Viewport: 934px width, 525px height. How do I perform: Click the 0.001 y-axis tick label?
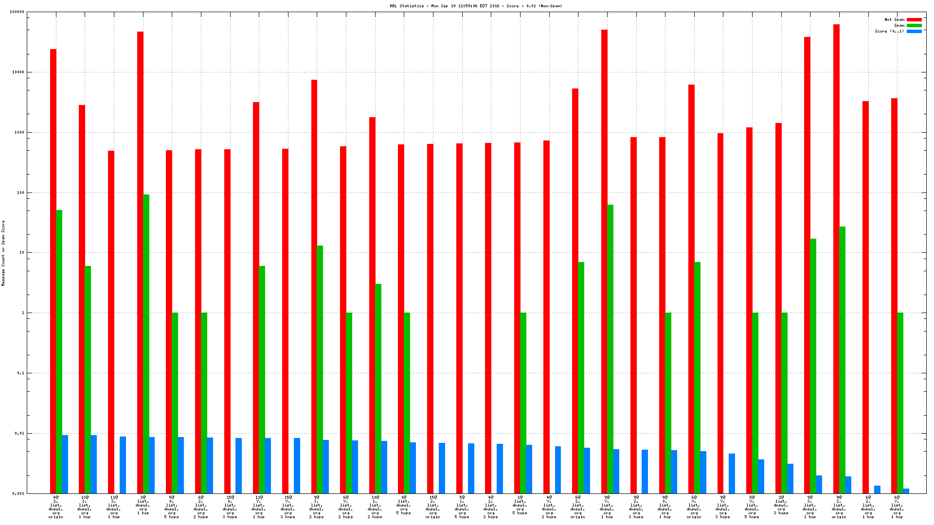[x=18, y=493]
